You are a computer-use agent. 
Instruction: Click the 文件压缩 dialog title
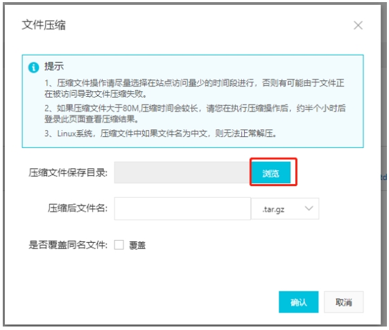coord(44,25)
